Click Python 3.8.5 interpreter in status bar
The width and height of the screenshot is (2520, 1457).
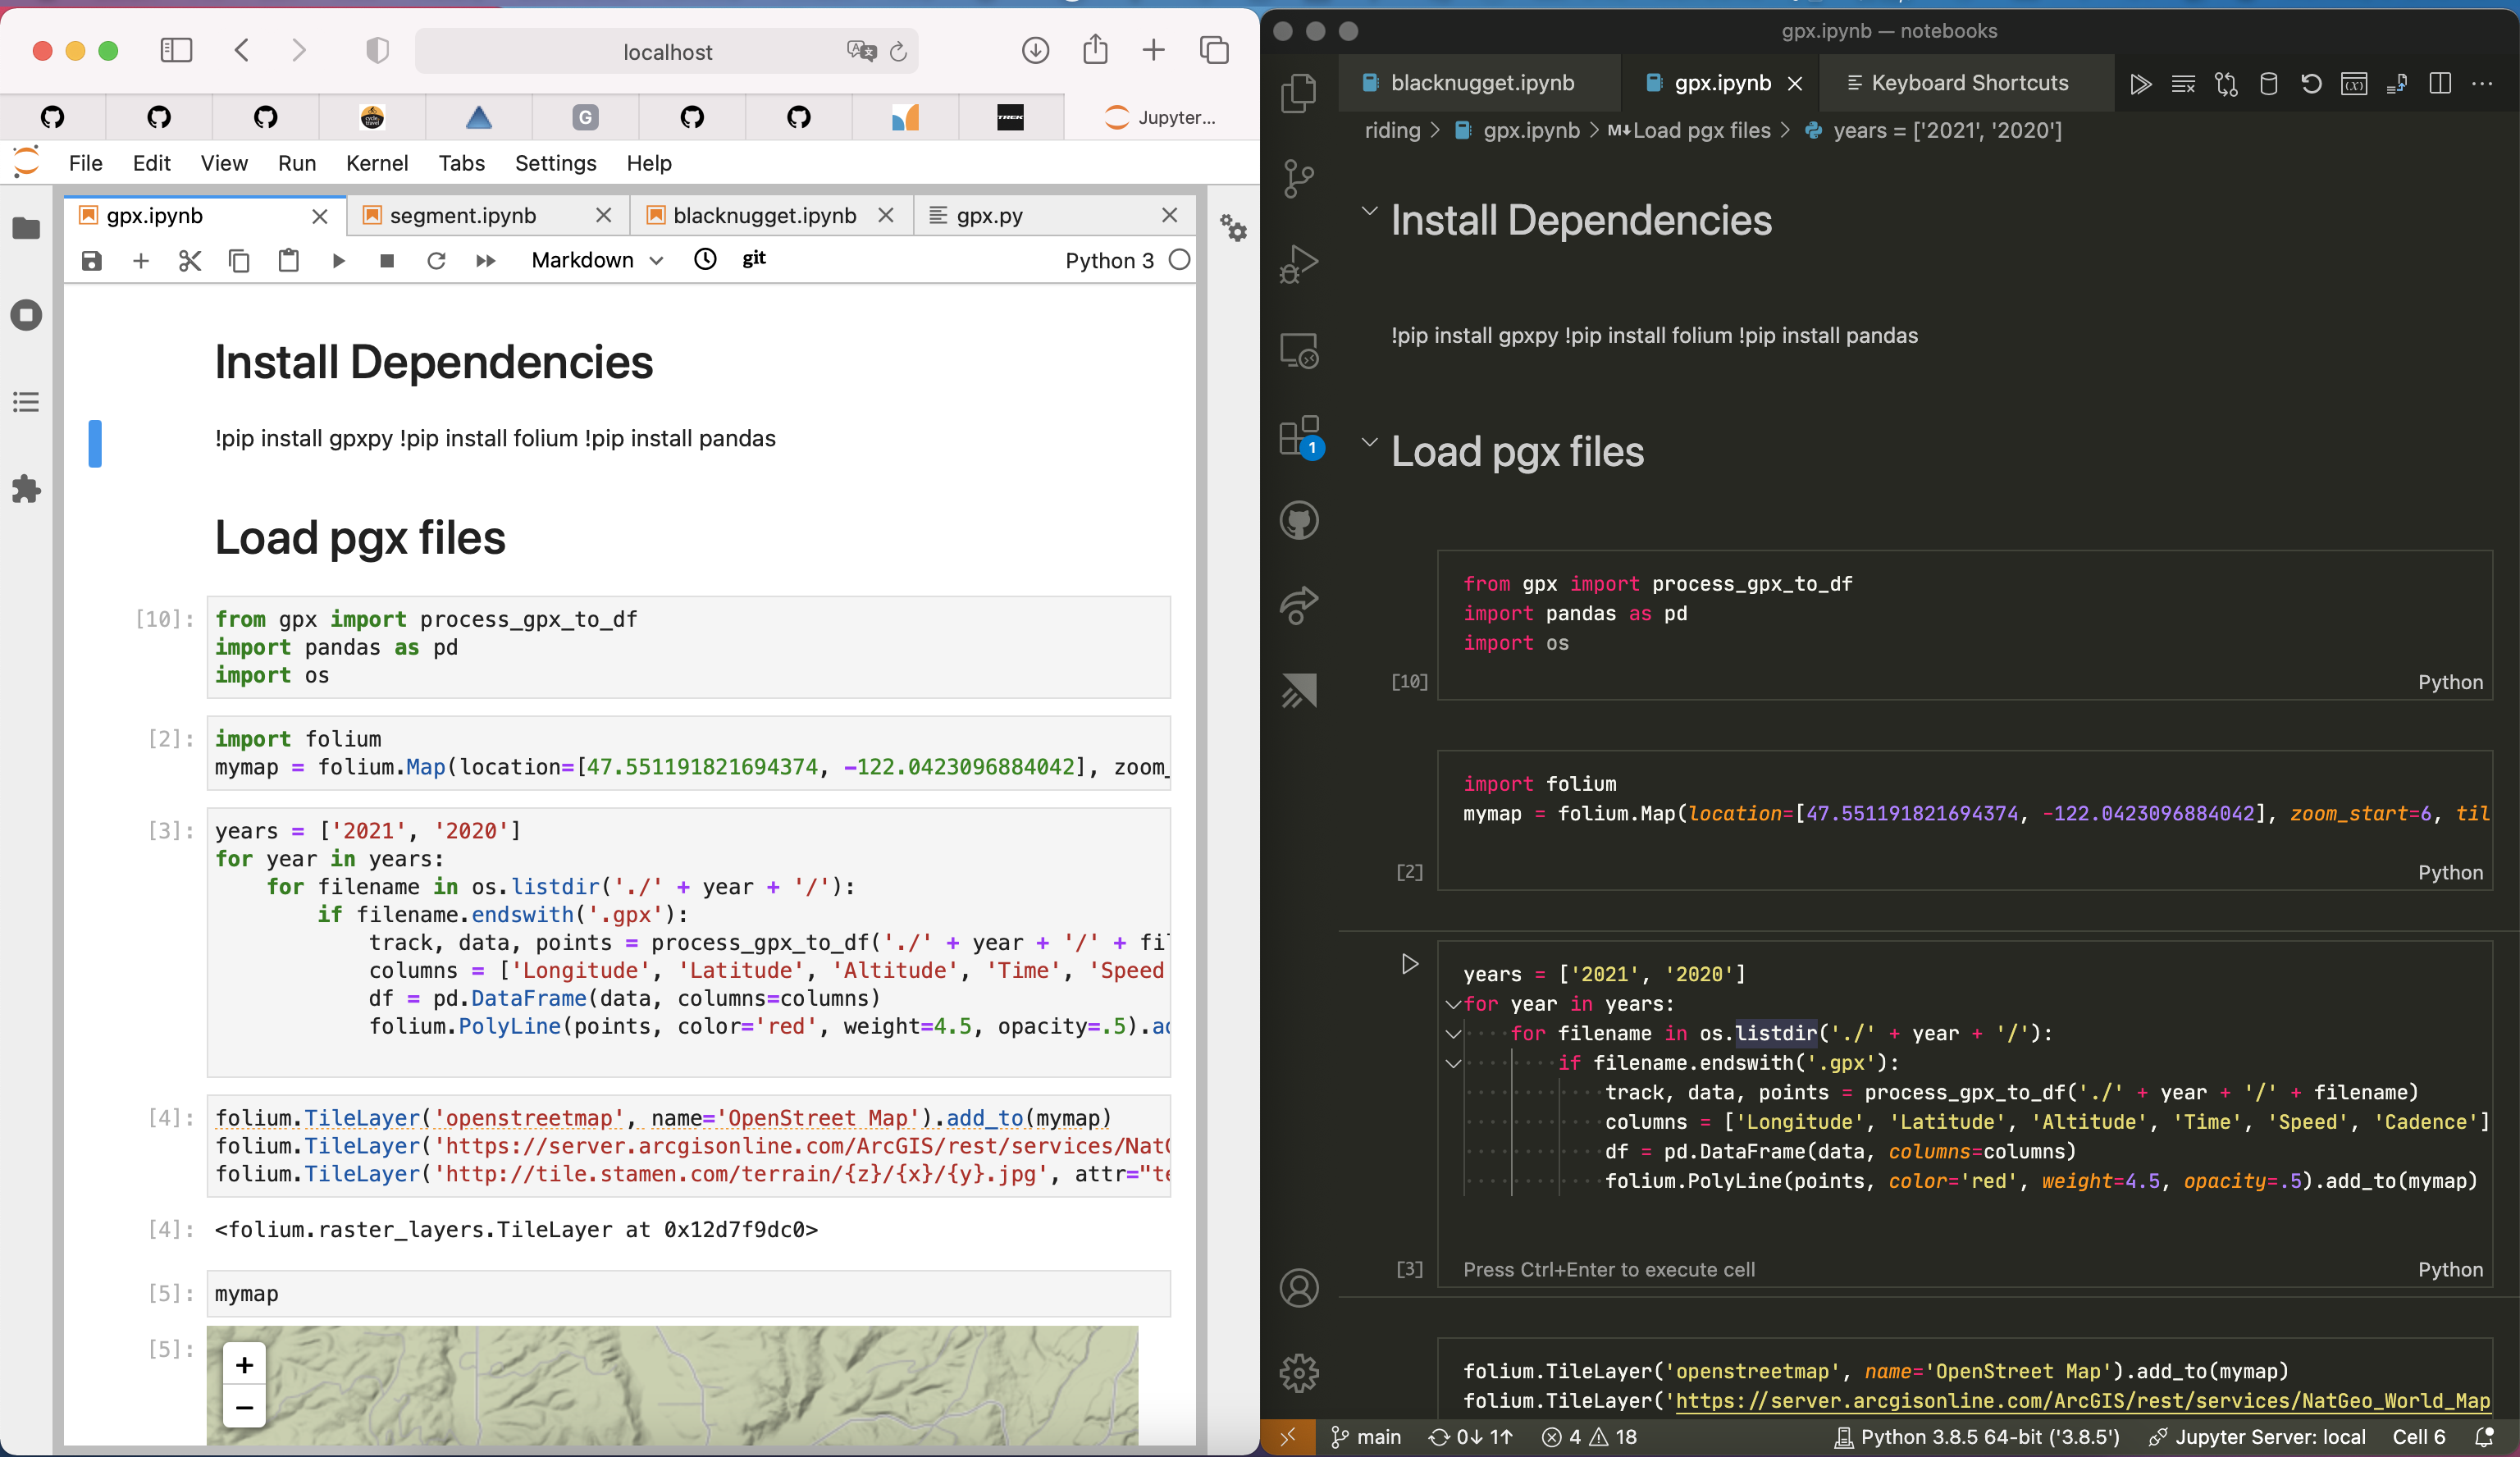(x=1977, y=1437)
